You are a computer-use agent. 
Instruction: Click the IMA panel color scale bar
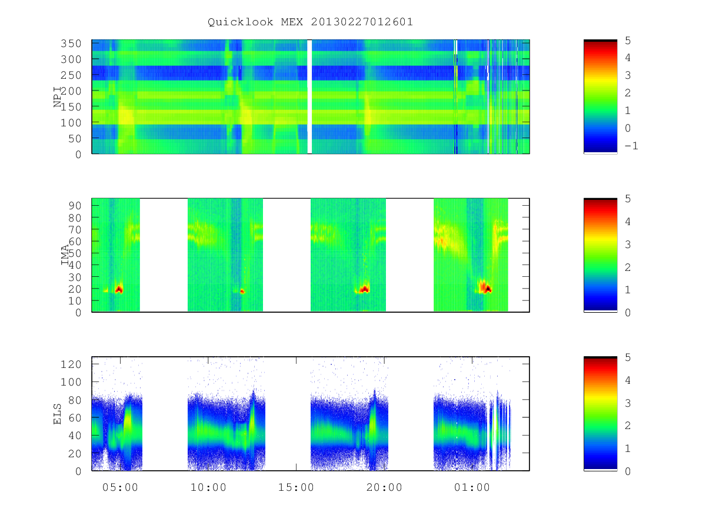[600, 255]
